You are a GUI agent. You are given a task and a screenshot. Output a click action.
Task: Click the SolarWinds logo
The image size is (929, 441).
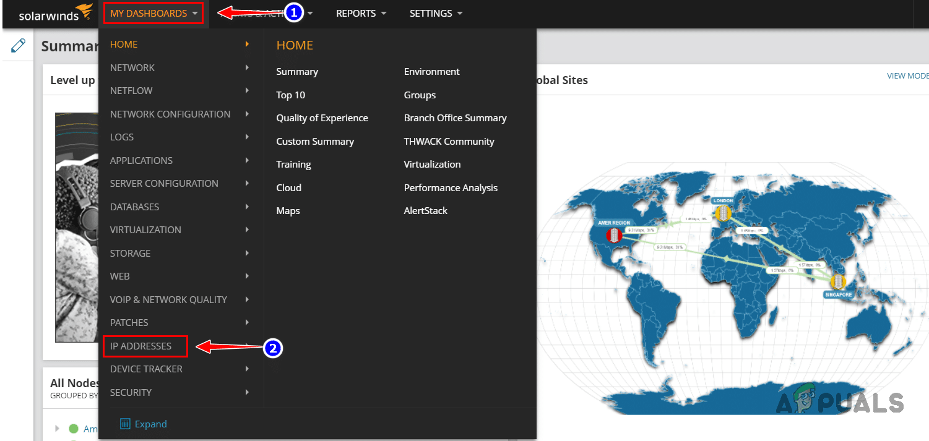49,14
